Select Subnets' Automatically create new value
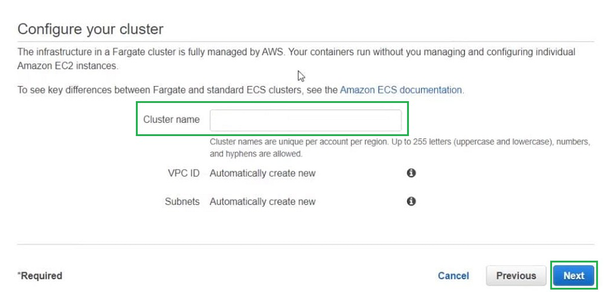The height and width of the screenshot is (292, 604). point(262,202)
